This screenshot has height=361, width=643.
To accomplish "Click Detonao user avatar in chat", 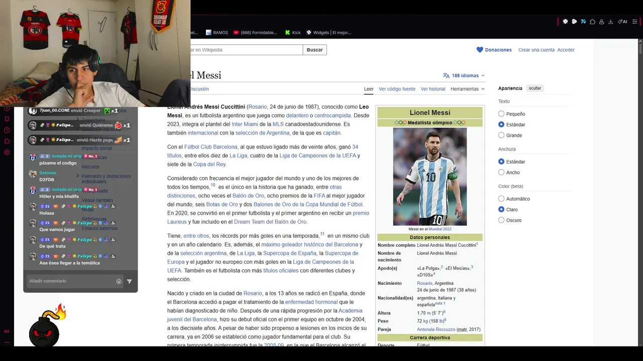I will coord(33,173).
